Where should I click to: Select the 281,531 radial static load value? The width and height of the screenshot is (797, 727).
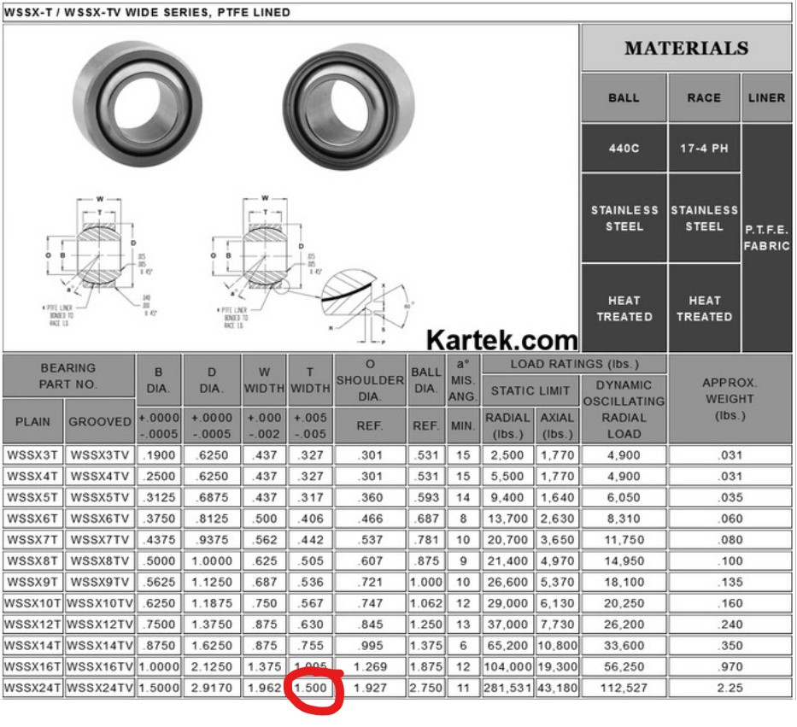tap(507, 688)
